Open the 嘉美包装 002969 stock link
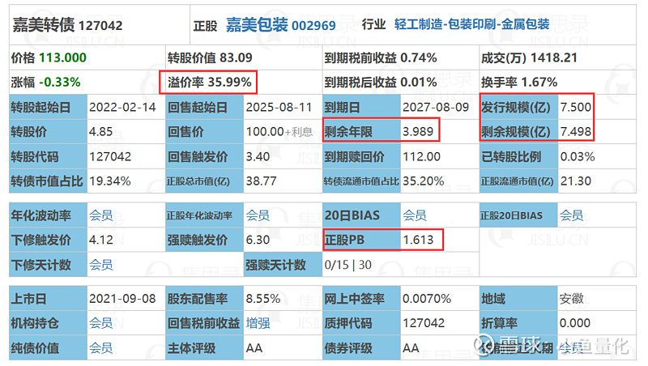The height and width of the screenshot is (366, 648). (x=280, y=25)
